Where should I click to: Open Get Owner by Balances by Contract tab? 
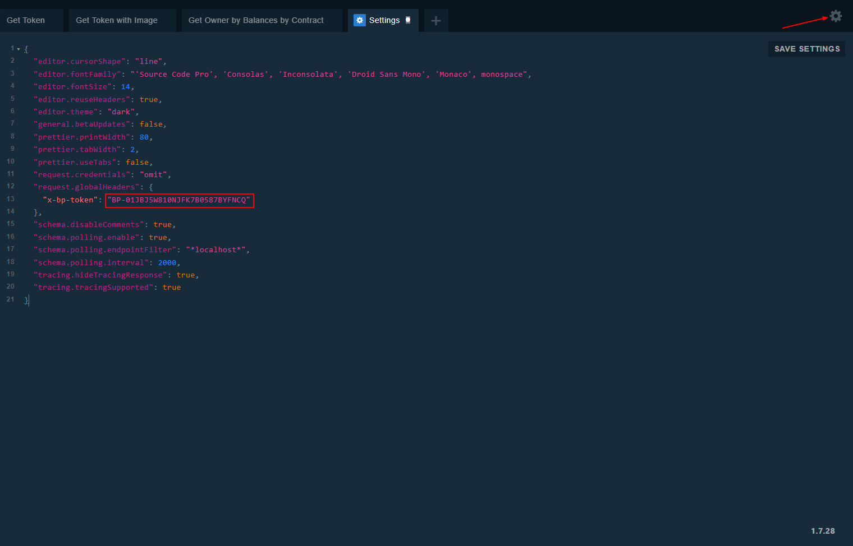(262, 20)
